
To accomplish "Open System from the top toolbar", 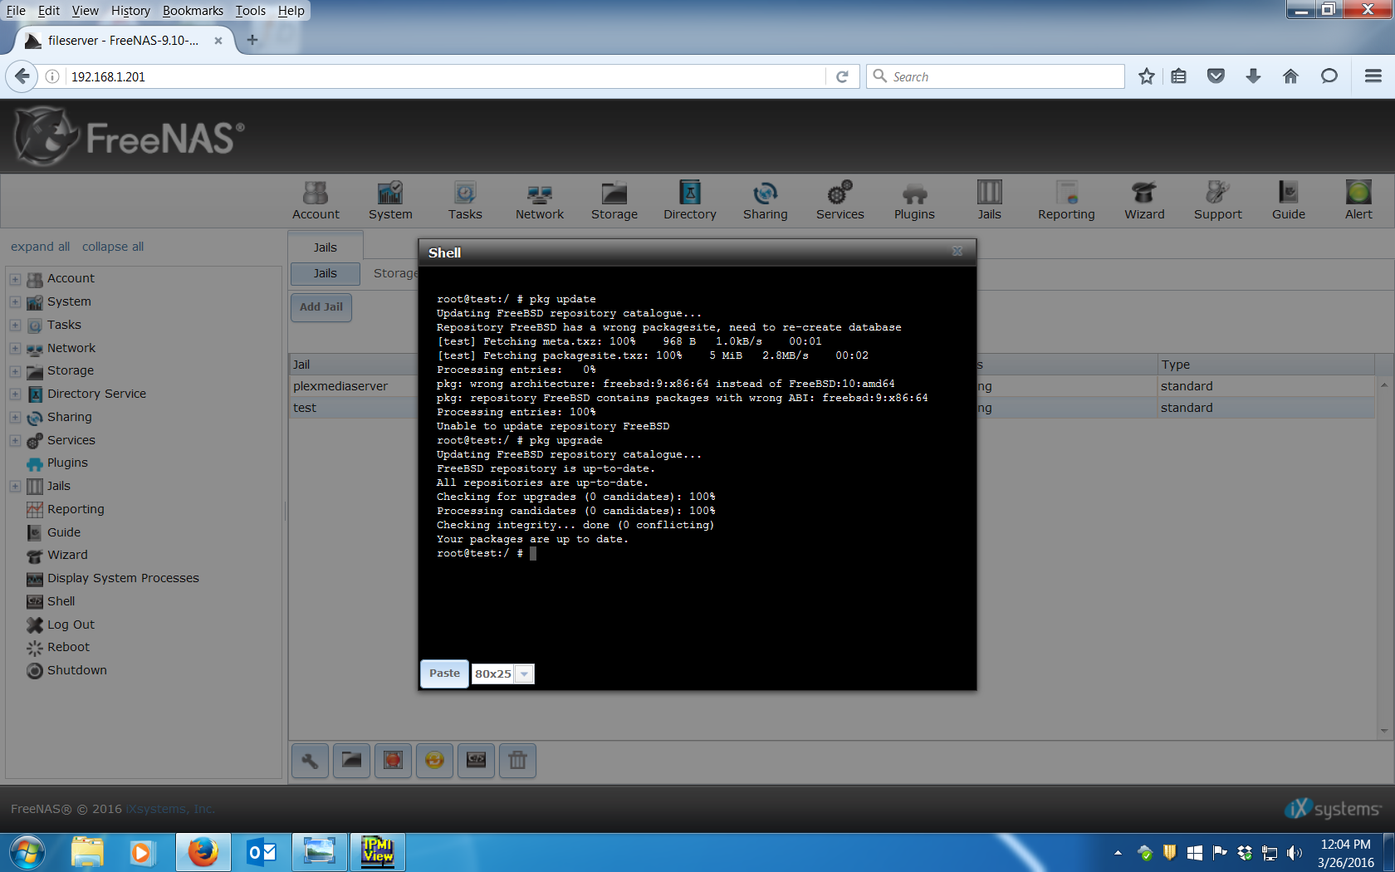I will (x=390, y=201).
